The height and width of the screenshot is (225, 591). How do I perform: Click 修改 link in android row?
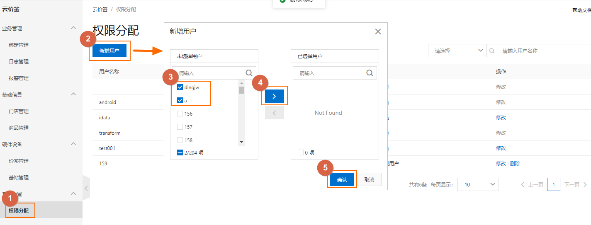click(x=501, y=102)
